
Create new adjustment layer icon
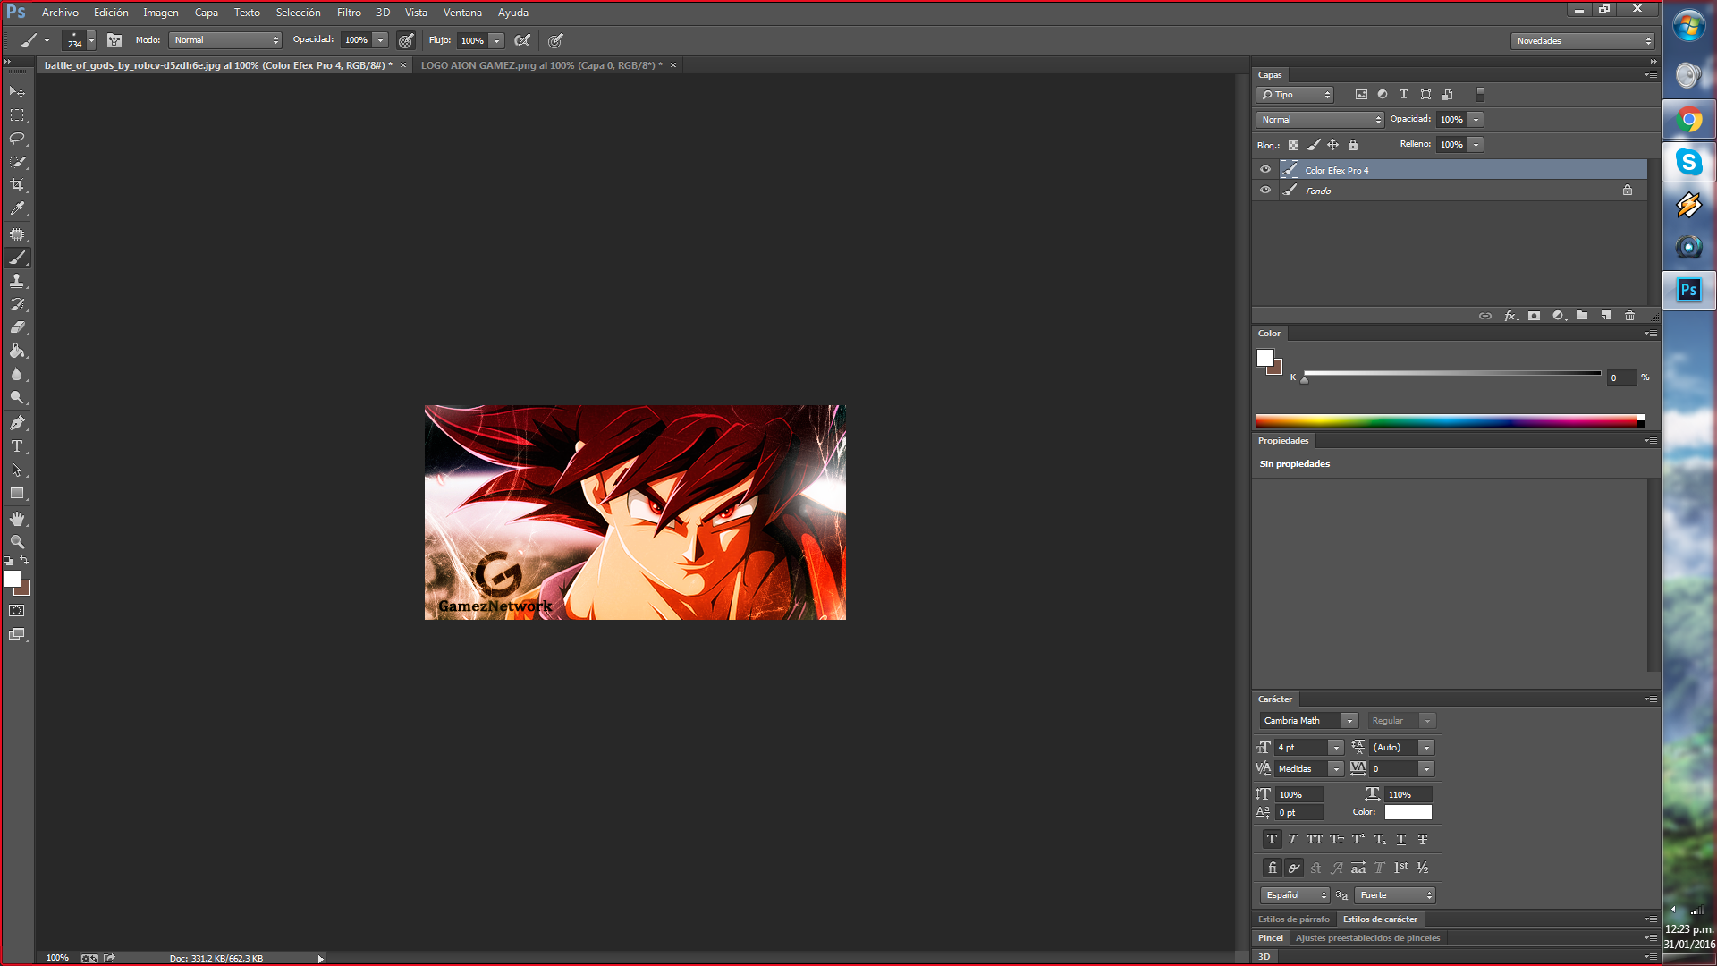[x=1559, y=316]
